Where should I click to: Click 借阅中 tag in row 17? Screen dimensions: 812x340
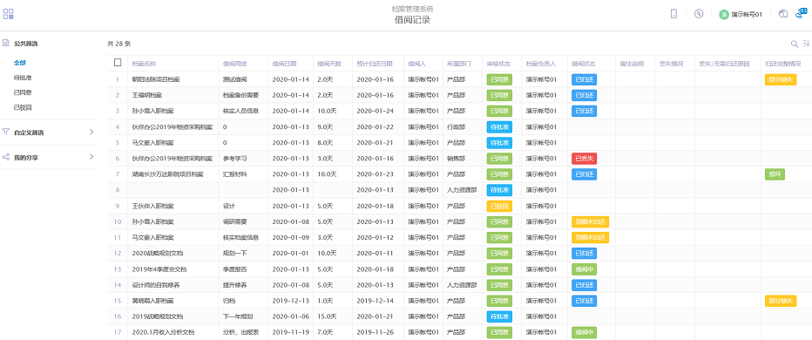click(584, 333)
